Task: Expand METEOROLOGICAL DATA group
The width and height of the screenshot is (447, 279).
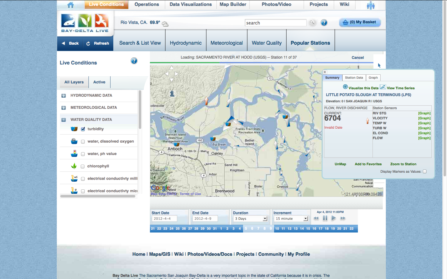Action: pos(64,108)
